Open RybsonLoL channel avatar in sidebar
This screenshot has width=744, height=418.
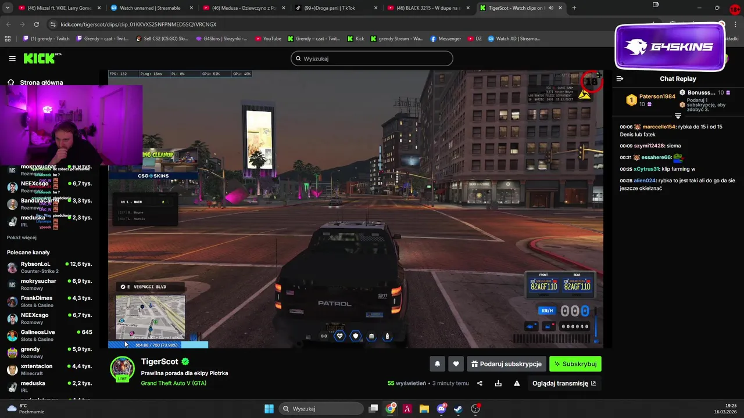pyautogui.click(x=12, y=268)
